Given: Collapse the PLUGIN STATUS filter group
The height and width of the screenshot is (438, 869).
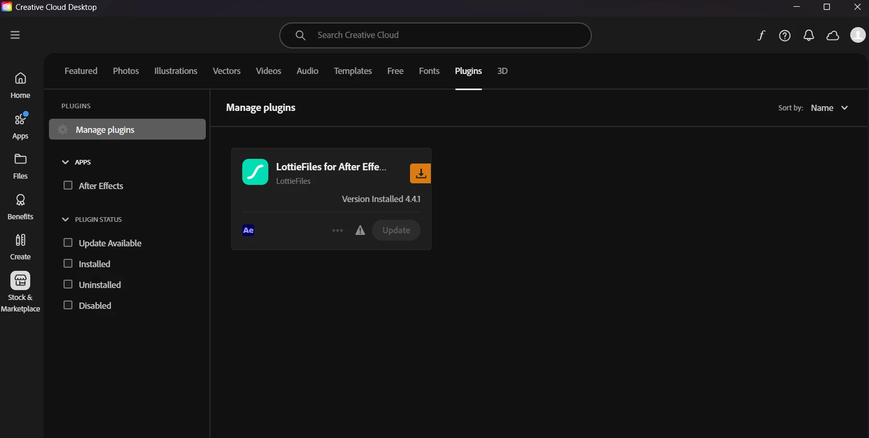Looking at the screenshot, I should [x=66, y=220].
